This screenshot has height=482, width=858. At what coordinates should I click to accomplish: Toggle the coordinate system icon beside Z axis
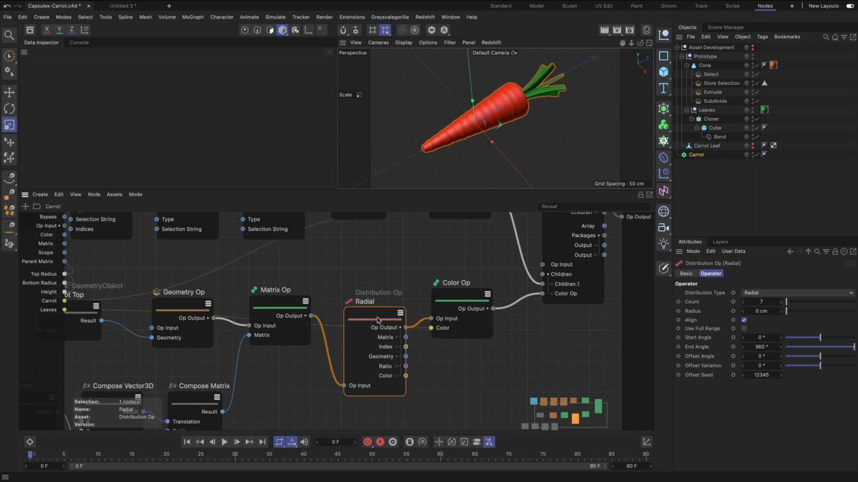pos(84,30)
